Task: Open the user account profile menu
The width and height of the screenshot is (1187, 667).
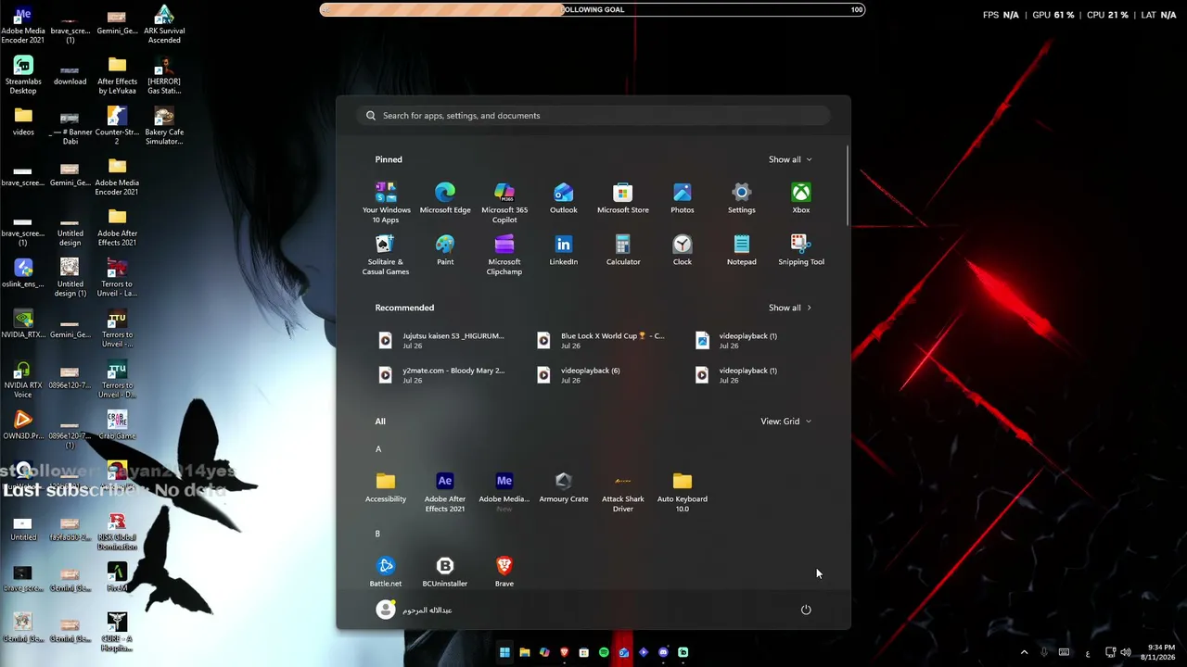Action: tap(415, 610)
